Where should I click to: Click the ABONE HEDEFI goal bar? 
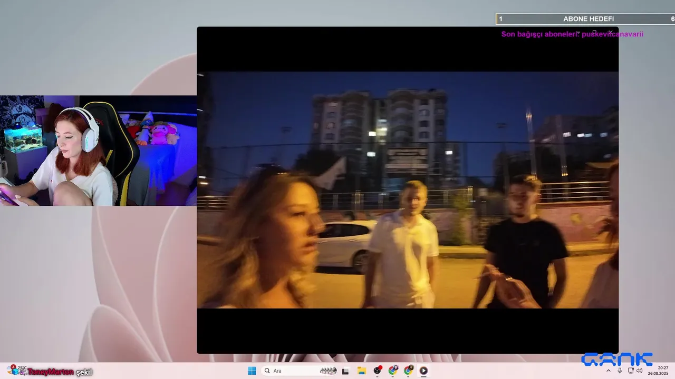click(585, 19)
